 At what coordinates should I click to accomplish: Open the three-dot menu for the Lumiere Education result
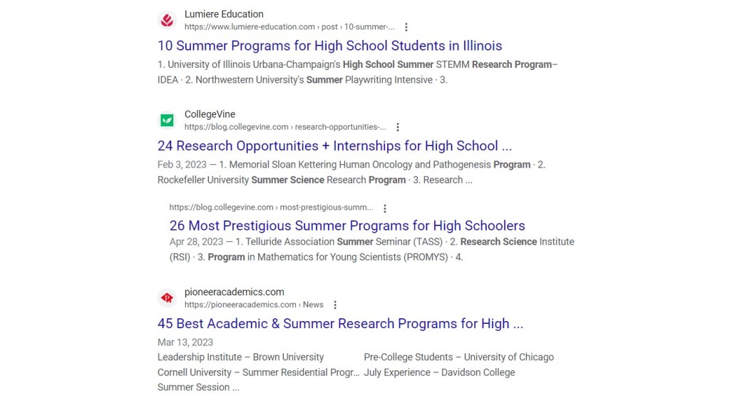406,27
